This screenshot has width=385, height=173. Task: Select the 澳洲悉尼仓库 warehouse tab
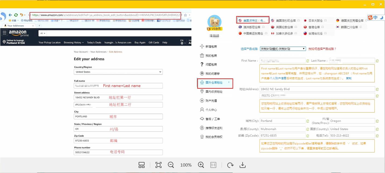(x=251, y=27)
